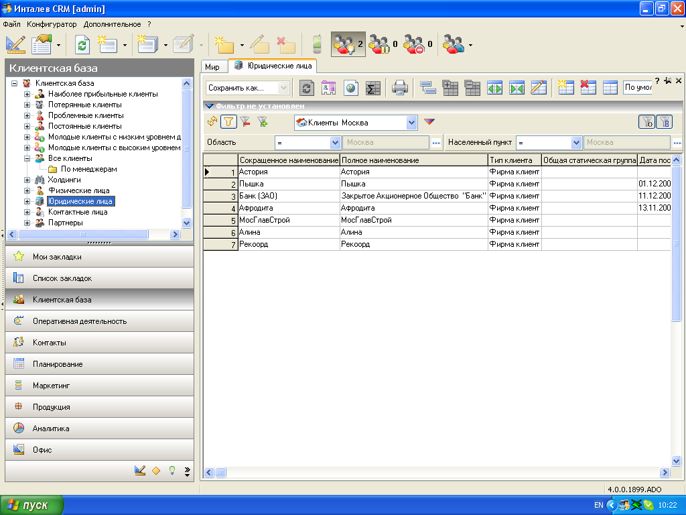This screenshot has height=515, width=686.
Task: Click the red-blue triangle beside filter combo
Action: click(x=429, y=122)
